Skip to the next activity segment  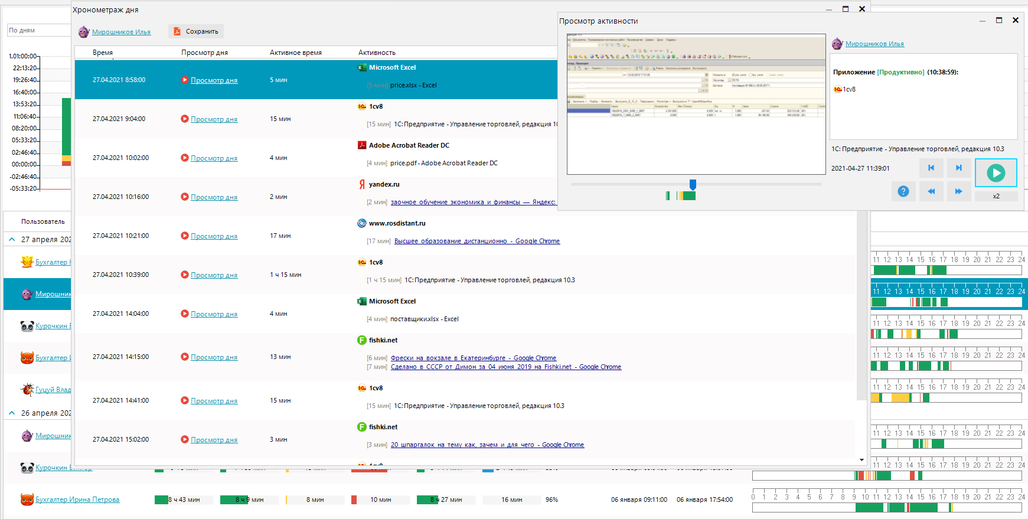(958, 168)
